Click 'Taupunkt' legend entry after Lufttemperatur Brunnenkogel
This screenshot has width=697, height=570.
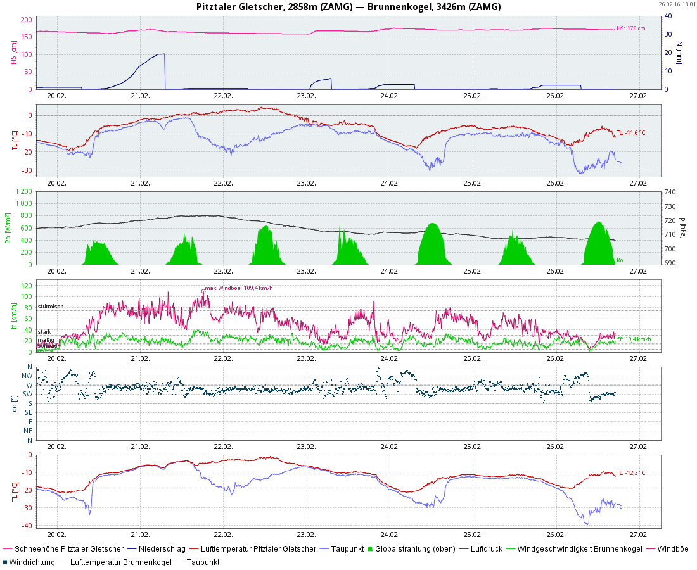coord(203,562)
